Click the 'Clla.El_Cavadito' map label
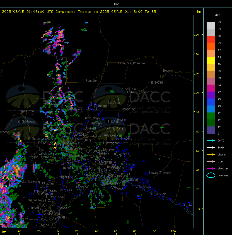The width and height of the screenshot is (232, 235). pos(141,92)
